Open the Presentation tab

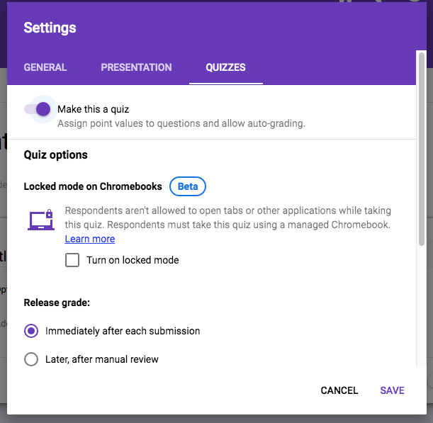(x=136, y=67)
